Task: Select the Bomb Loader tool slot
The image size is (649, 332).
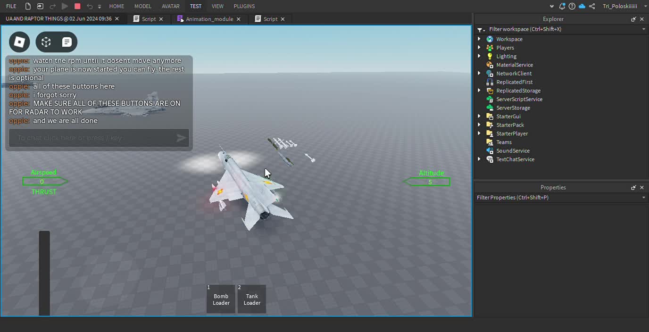Action: pos(221,299)
